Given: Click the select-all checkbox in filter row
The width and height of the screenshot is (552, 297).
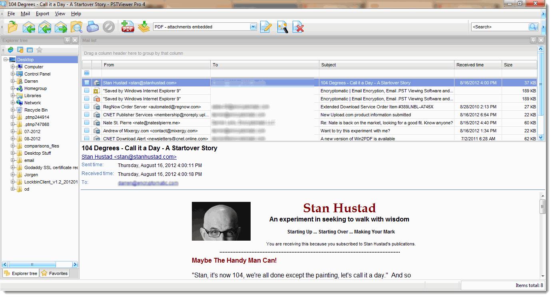Looking at the screenshot, I should (87, 73).
